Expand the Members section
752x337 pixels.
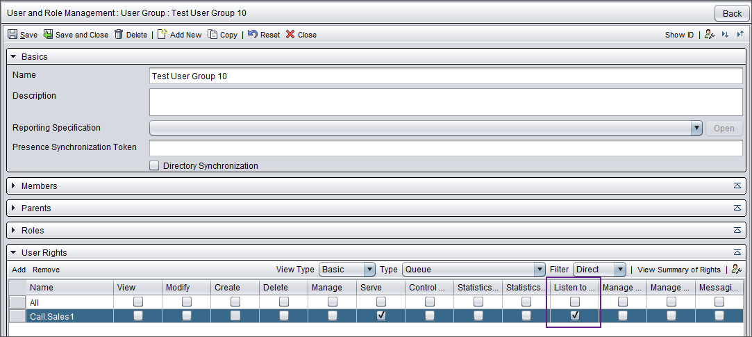(x=13, y=186)
